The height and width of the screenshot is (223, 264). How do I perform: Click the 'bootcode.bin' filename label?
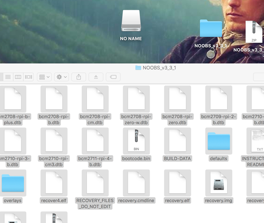point(136,159)
